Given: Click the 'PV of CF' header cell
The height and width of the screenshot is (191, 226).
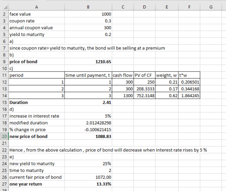Looking at the screenshot, I should click(144, 75).
